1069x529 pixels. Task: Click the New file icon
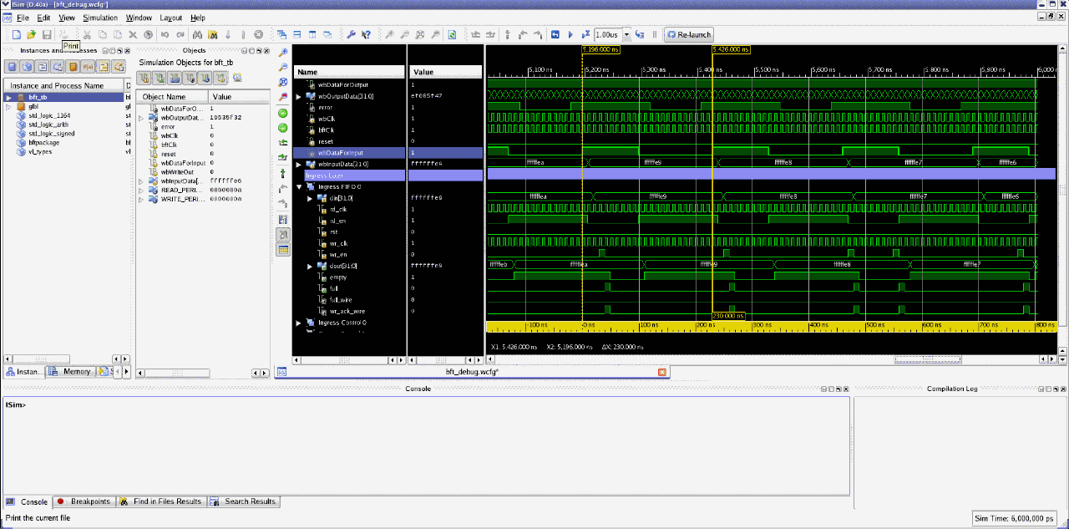(x=17, y=34)
